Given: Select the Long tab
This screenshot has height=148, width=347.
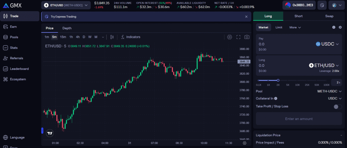Looking at the screenshot, I should [x=268, y=16].
